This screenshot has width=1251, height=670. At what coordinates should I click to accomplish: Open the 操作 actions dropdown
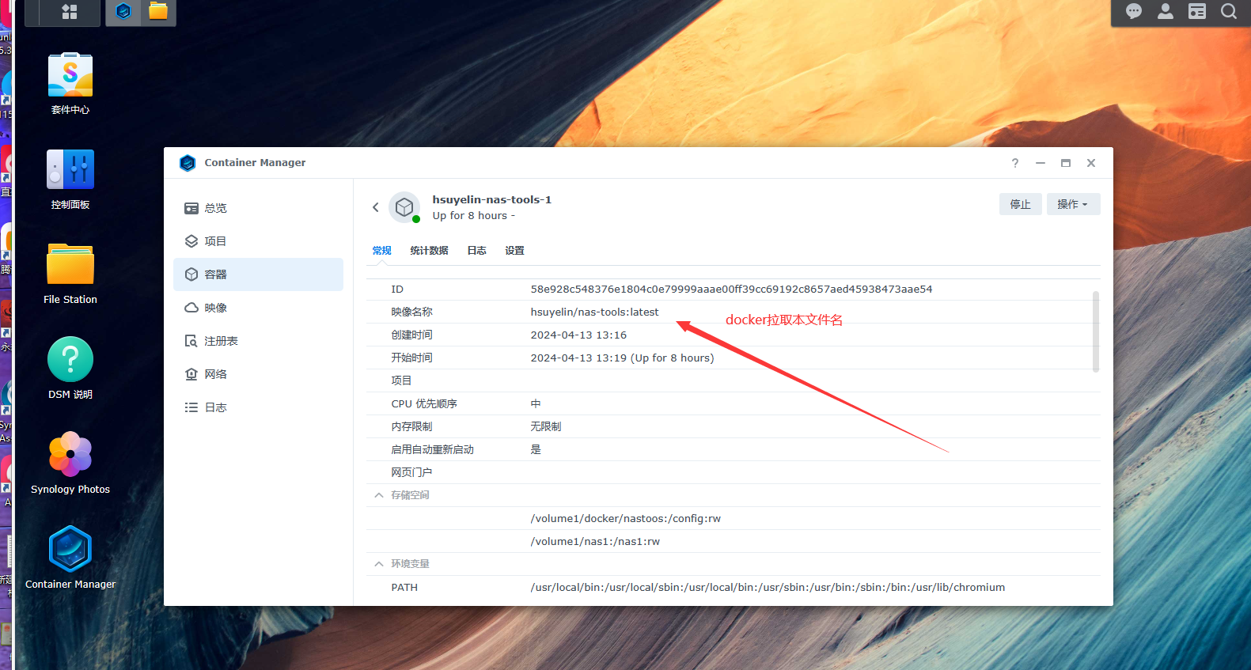tap(1074, 204)
